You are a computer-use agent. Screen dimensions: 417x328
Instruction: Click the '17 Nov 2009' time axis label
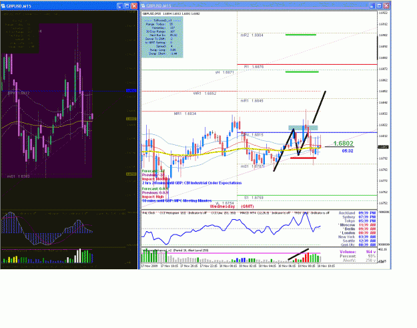coord(149,266)
